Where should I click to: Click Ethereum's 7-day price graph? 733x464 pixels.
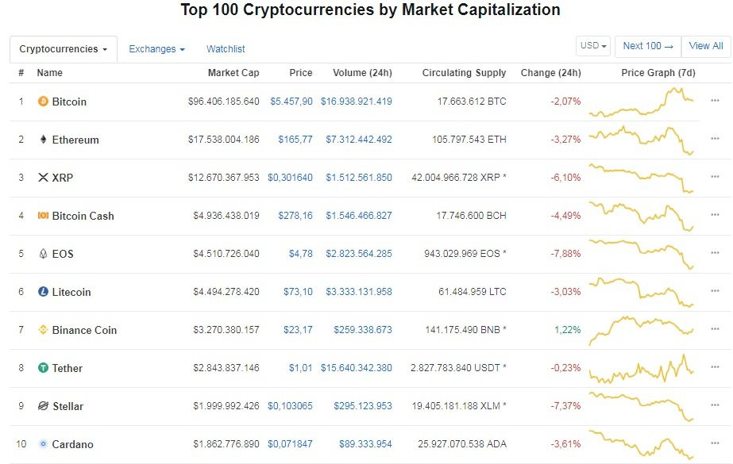(x=642, y=140)
